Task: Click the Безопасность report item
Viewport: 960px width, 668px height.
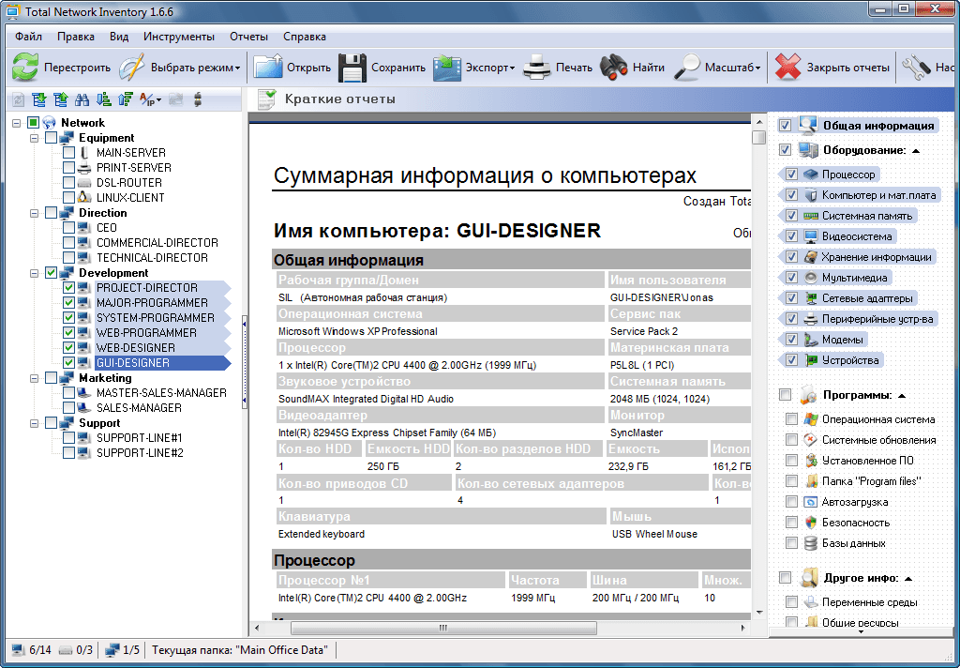Action: 855,523
